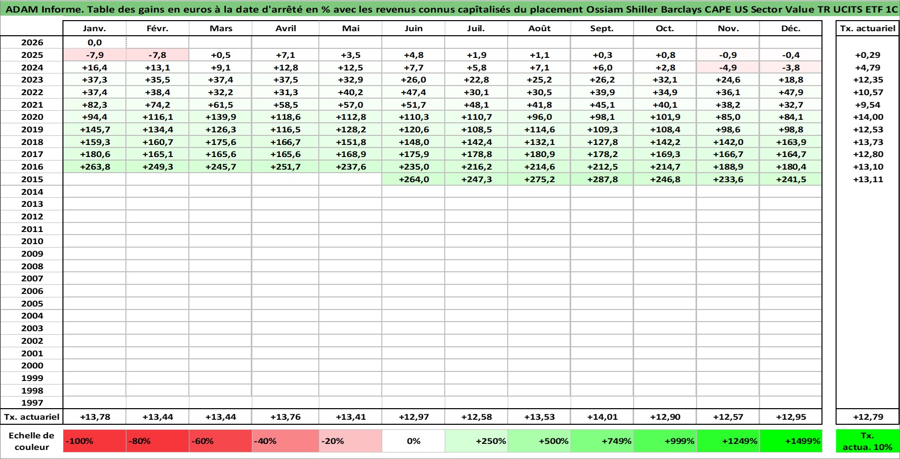This screenshot has height=459, width=900.
Task: Select the Juin column header
Action: [x=413, y=29]
